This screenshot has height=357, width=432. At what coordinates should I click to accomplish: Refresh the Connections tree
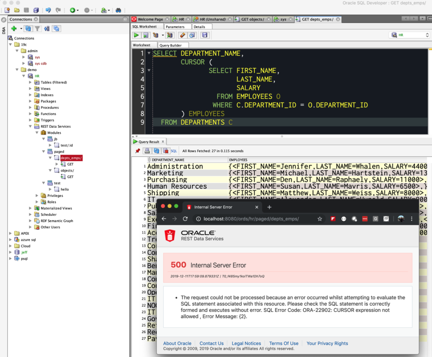[x=28, y=28]
